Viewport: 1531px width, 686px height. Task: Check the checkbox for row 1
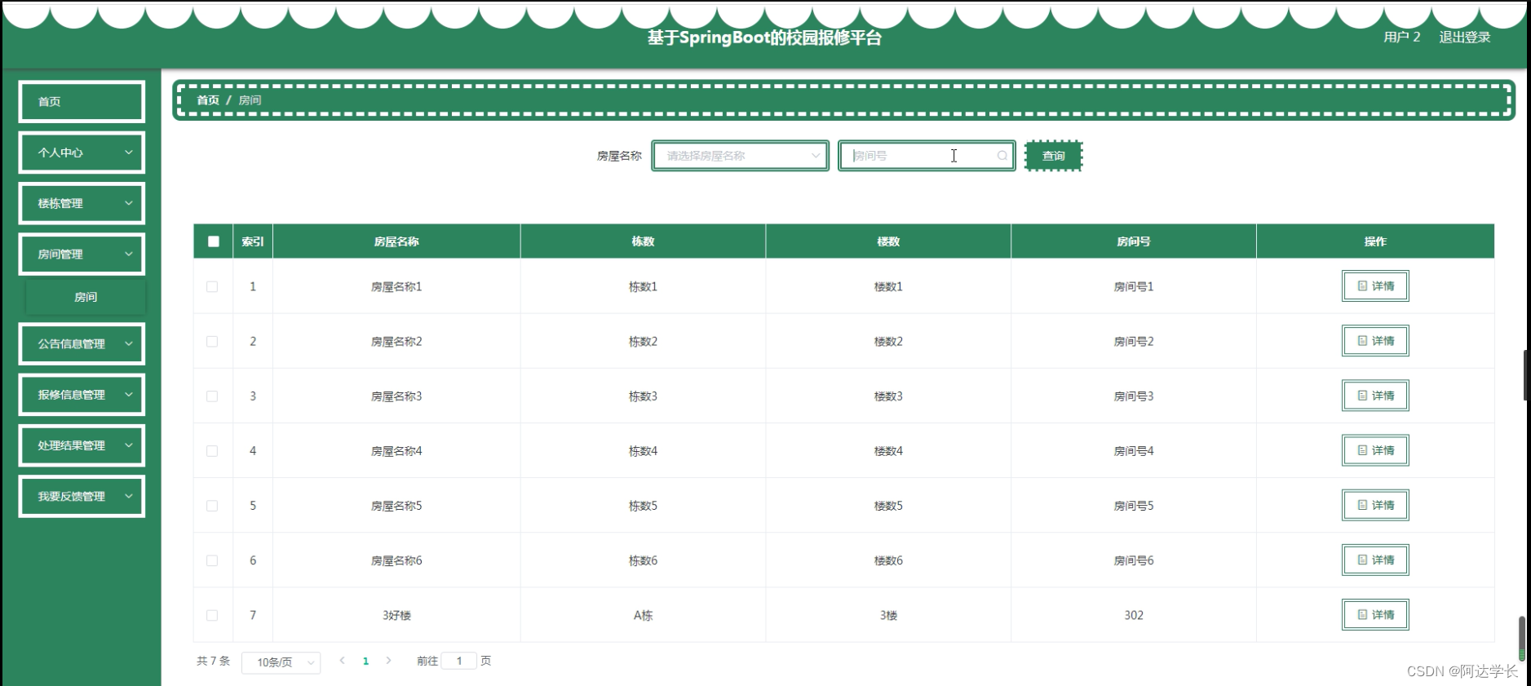212,286
